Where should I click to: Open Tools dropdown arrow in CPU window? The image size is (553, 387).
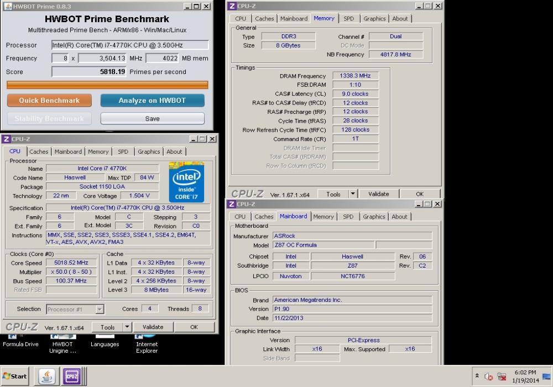[127, 327]
